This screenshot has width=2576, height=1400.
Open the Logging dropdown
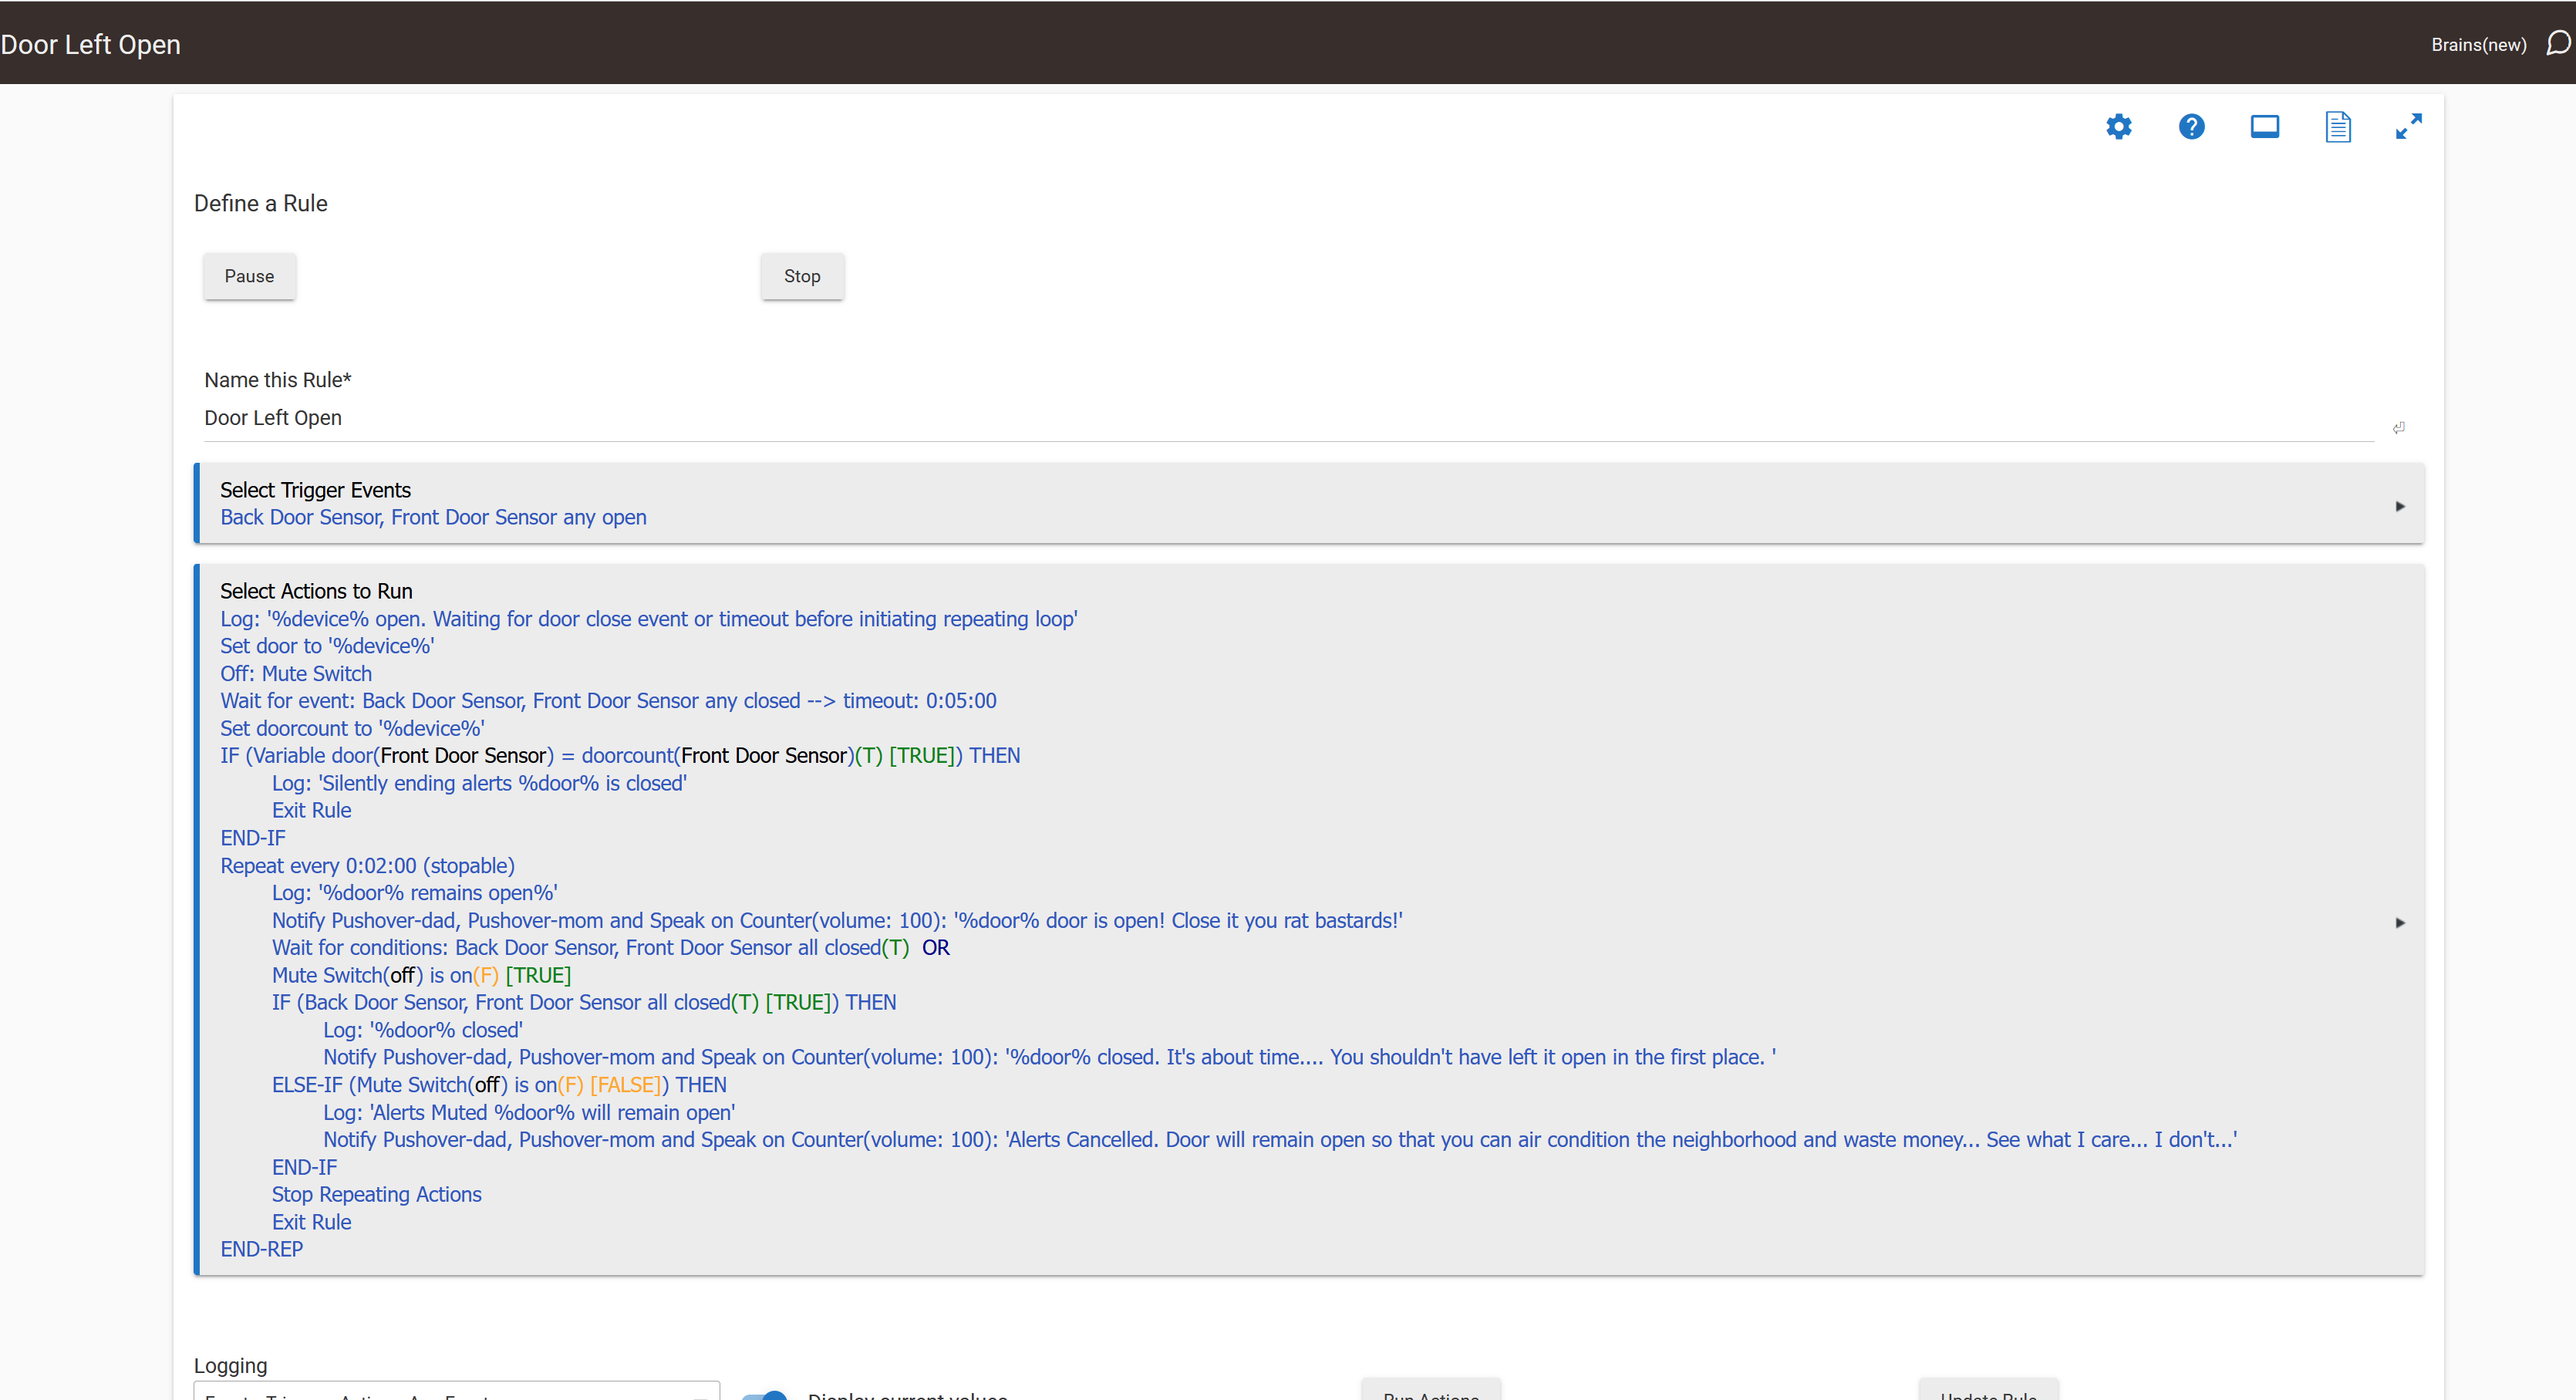456,1392
